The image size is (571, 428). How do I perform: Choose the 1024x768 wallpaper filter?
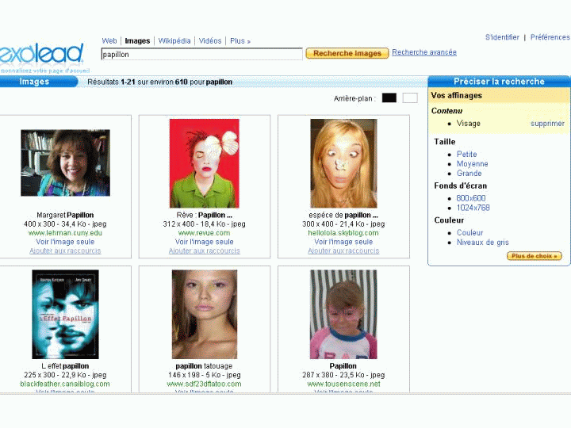pos(473,208)
